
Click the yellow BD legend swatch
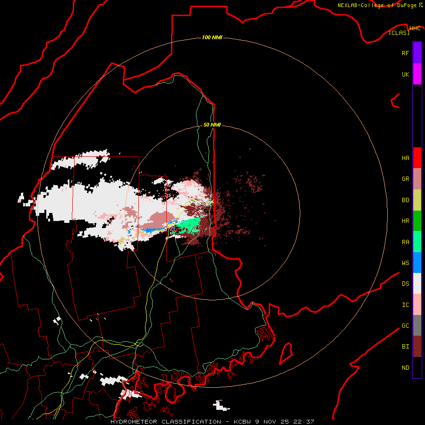pos(417,200)
